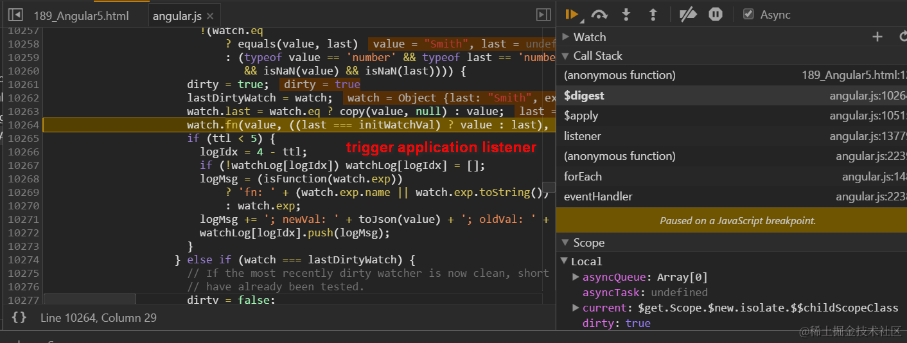The height and width of the screenshot is (343, 907).
Task: Select the $digest call stack frame
Action: (731, 96)
